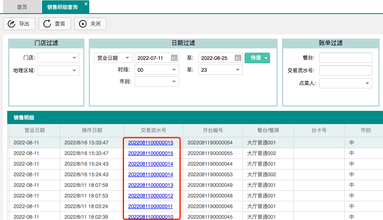Open the end hour dropdown showing 23
Viewport: 383px width, 220px height.
point(238,70)
